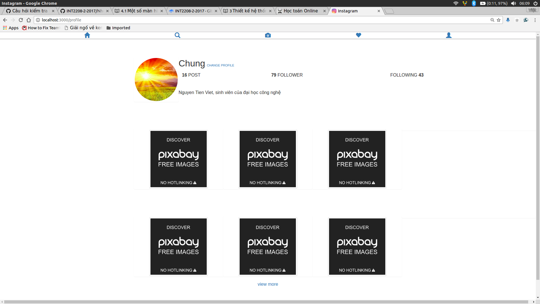This screenshot has height=304, width=540.
Task: Open How to Fix Team bookmark
Action: tap(41, 28)
